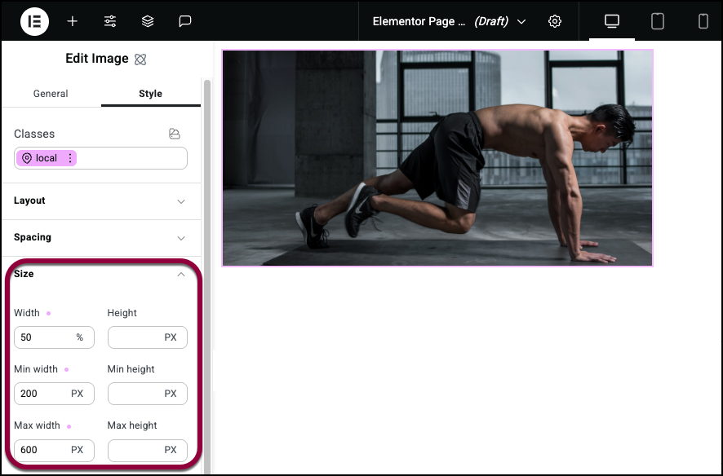The width and height of the screenshot is (723, 476).
Task: Click the atomic icon beside Edit Image
Action: click(140, 59)
